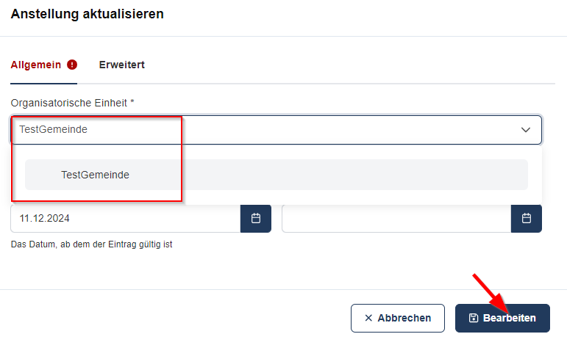Confirm changes with the Bearbeiten button
The width and height of the screenshot is (567, 345).
point(502,318)
